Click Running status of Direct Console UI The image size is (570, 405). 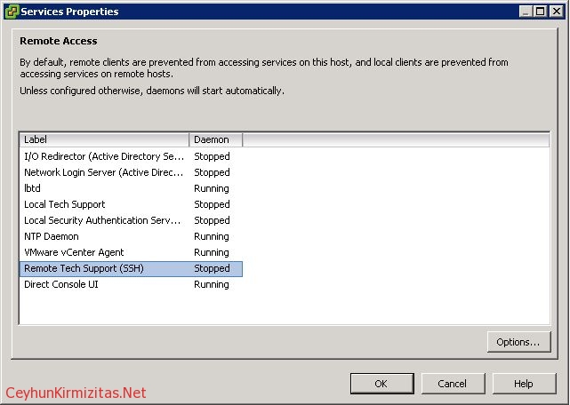212,285
